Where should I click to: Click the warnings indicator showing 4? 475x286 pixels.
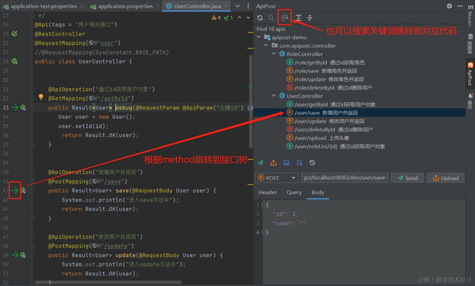click(x=216, y=17)
